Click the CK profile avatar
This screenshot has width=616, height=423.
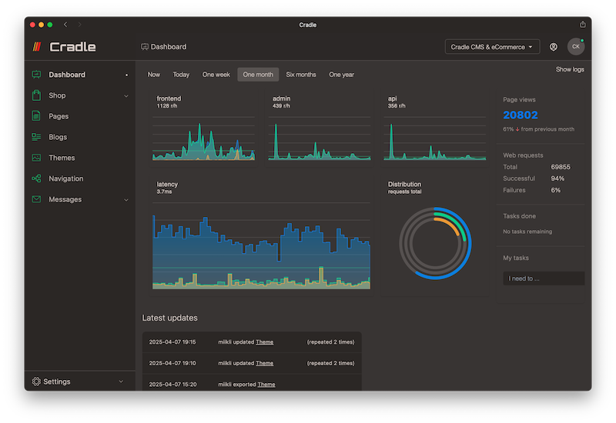point(575,47)
